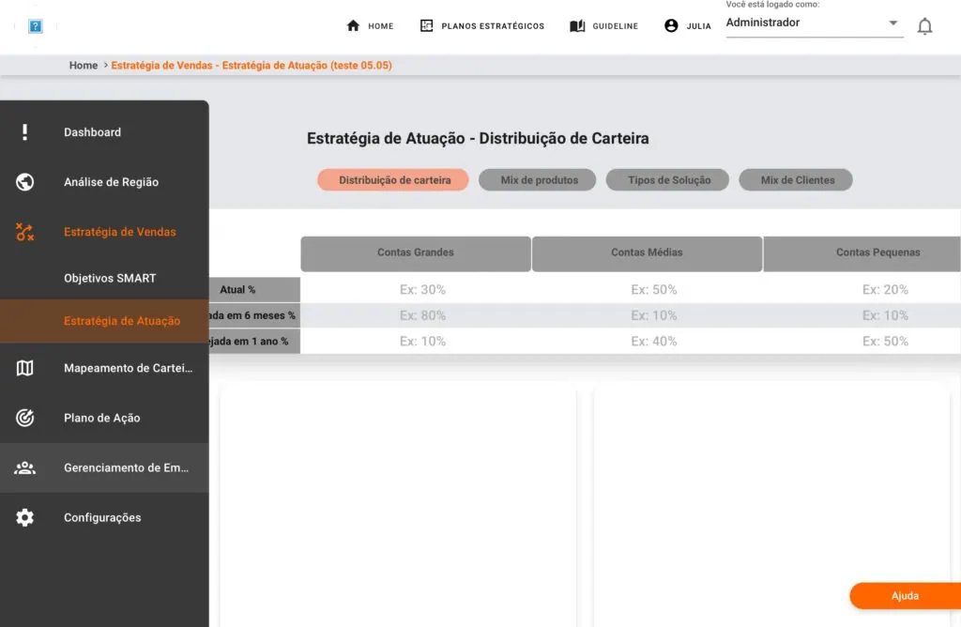Screen dimensions: 961x627
Task: Click the Plano de Ação target icon
Action: tap(24, 418)
